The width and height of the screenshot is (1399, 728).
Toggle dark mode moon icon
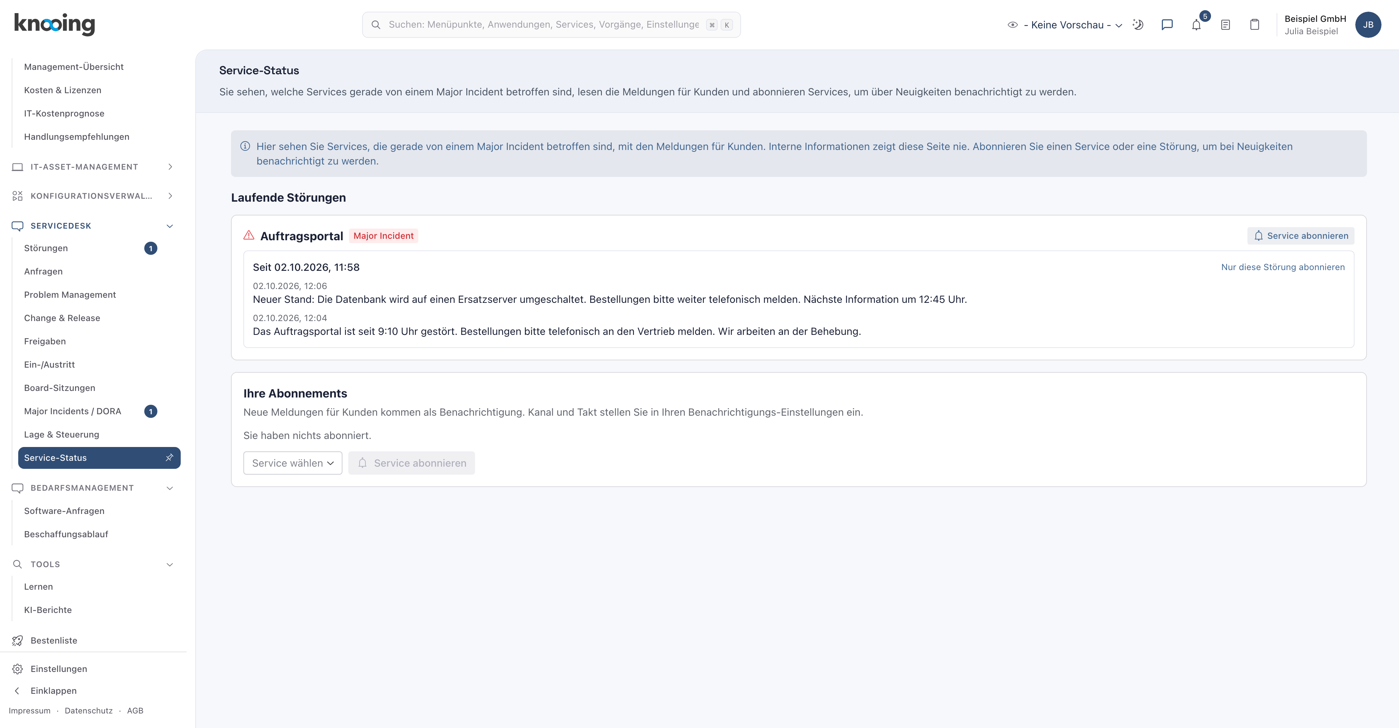pyautogui.click(x=1138, y=24)
